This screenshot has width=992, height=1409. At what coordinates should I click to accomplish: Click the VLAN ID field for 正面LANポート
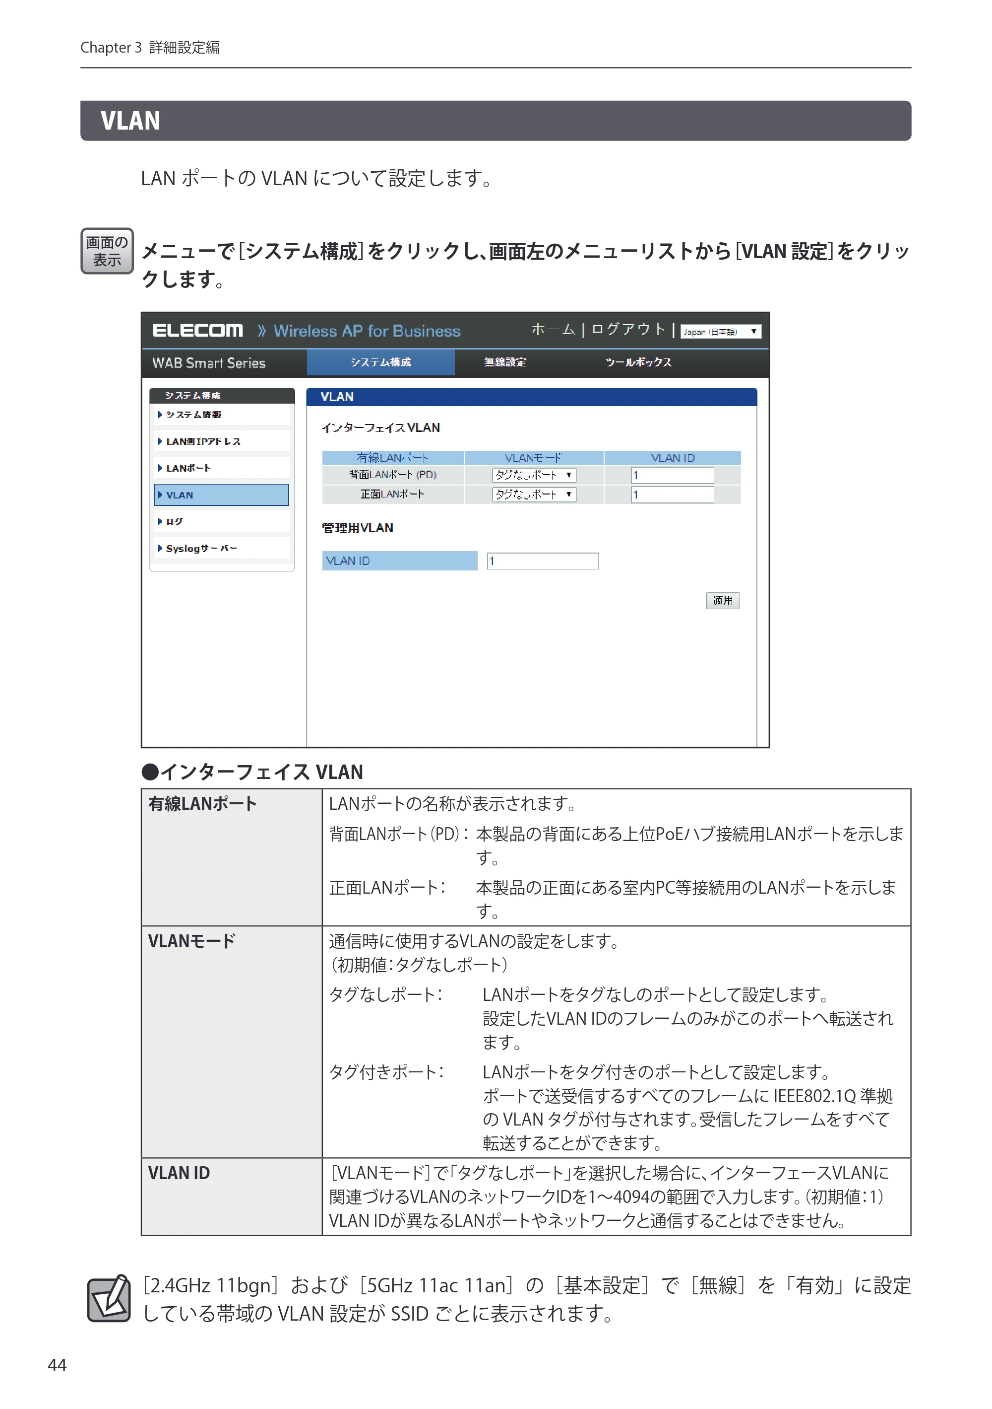672,494
